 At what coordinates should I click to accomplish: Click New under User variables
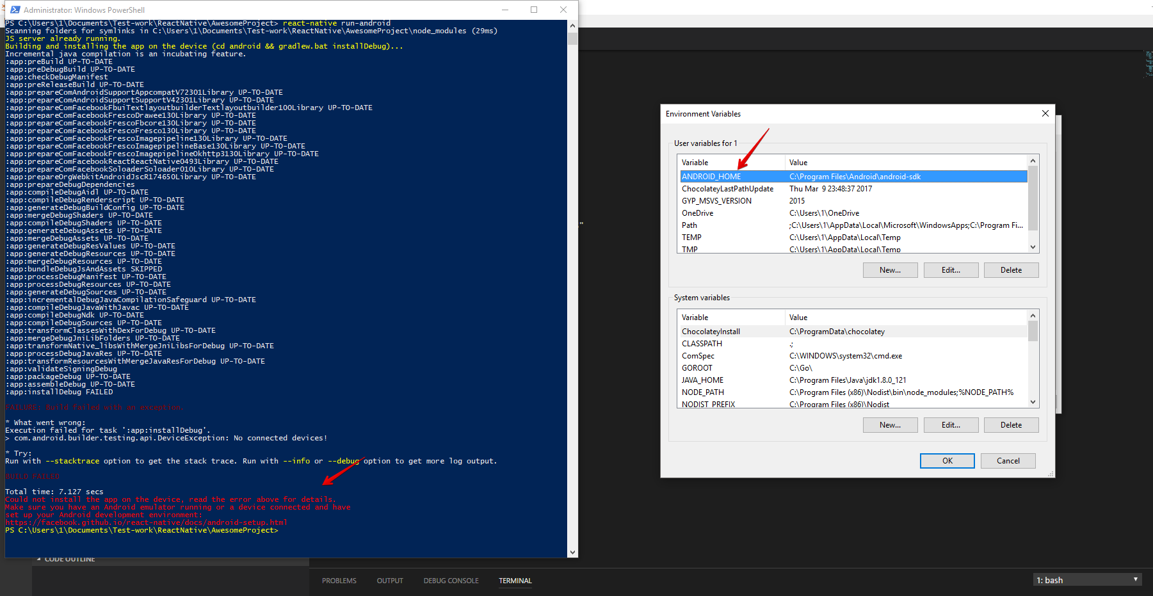point(890,270)
